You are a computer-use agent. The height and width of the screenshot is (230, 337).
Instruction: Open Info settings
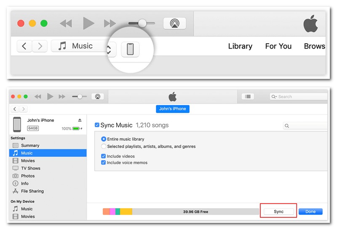pyautogui.click(x=48, y=183)
